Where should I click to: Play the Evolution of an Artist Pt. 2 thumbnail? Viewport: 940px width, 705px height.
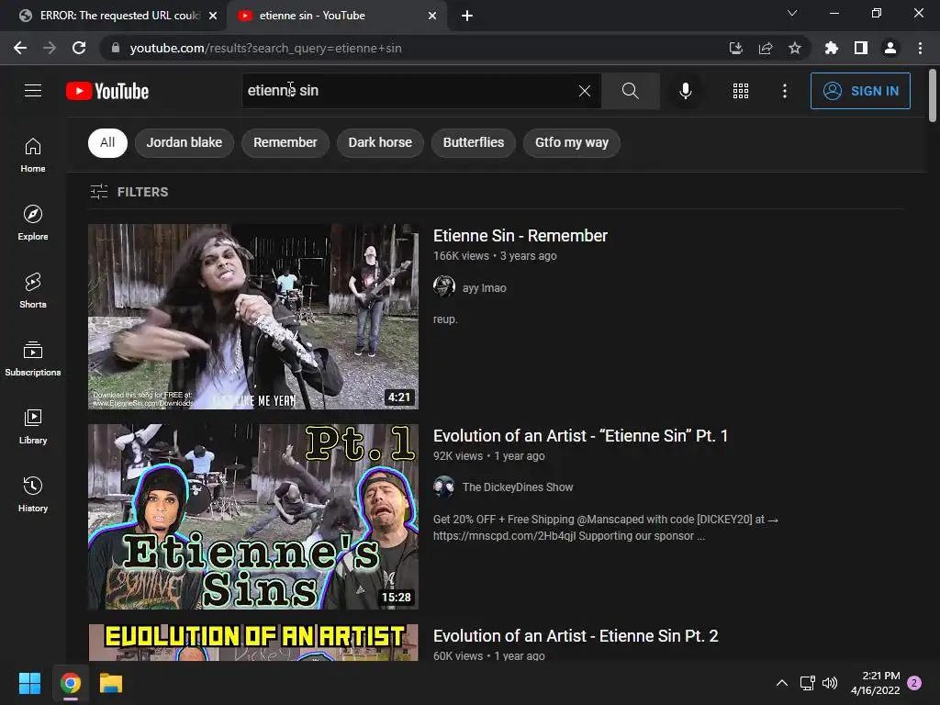[253, 642]
